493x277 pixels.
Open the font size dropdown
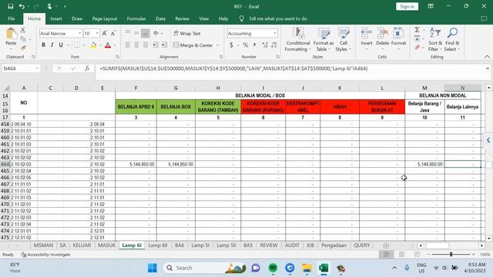pos(97,33)
